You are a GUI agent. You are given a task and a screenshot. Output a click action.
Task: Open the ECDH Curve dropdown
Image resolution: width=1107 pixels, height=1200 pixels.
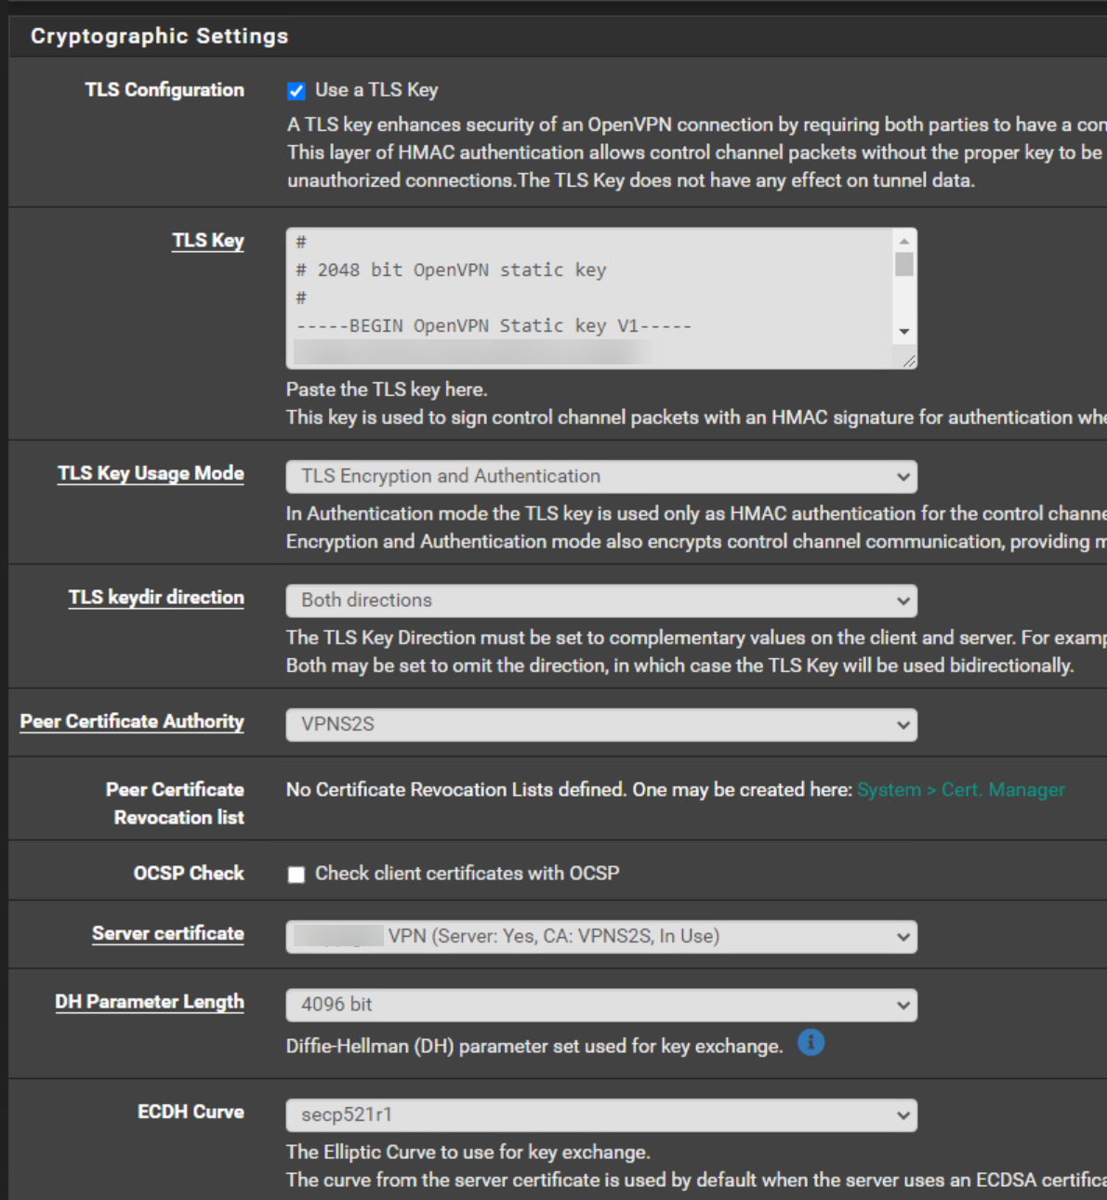point(601,1115)
